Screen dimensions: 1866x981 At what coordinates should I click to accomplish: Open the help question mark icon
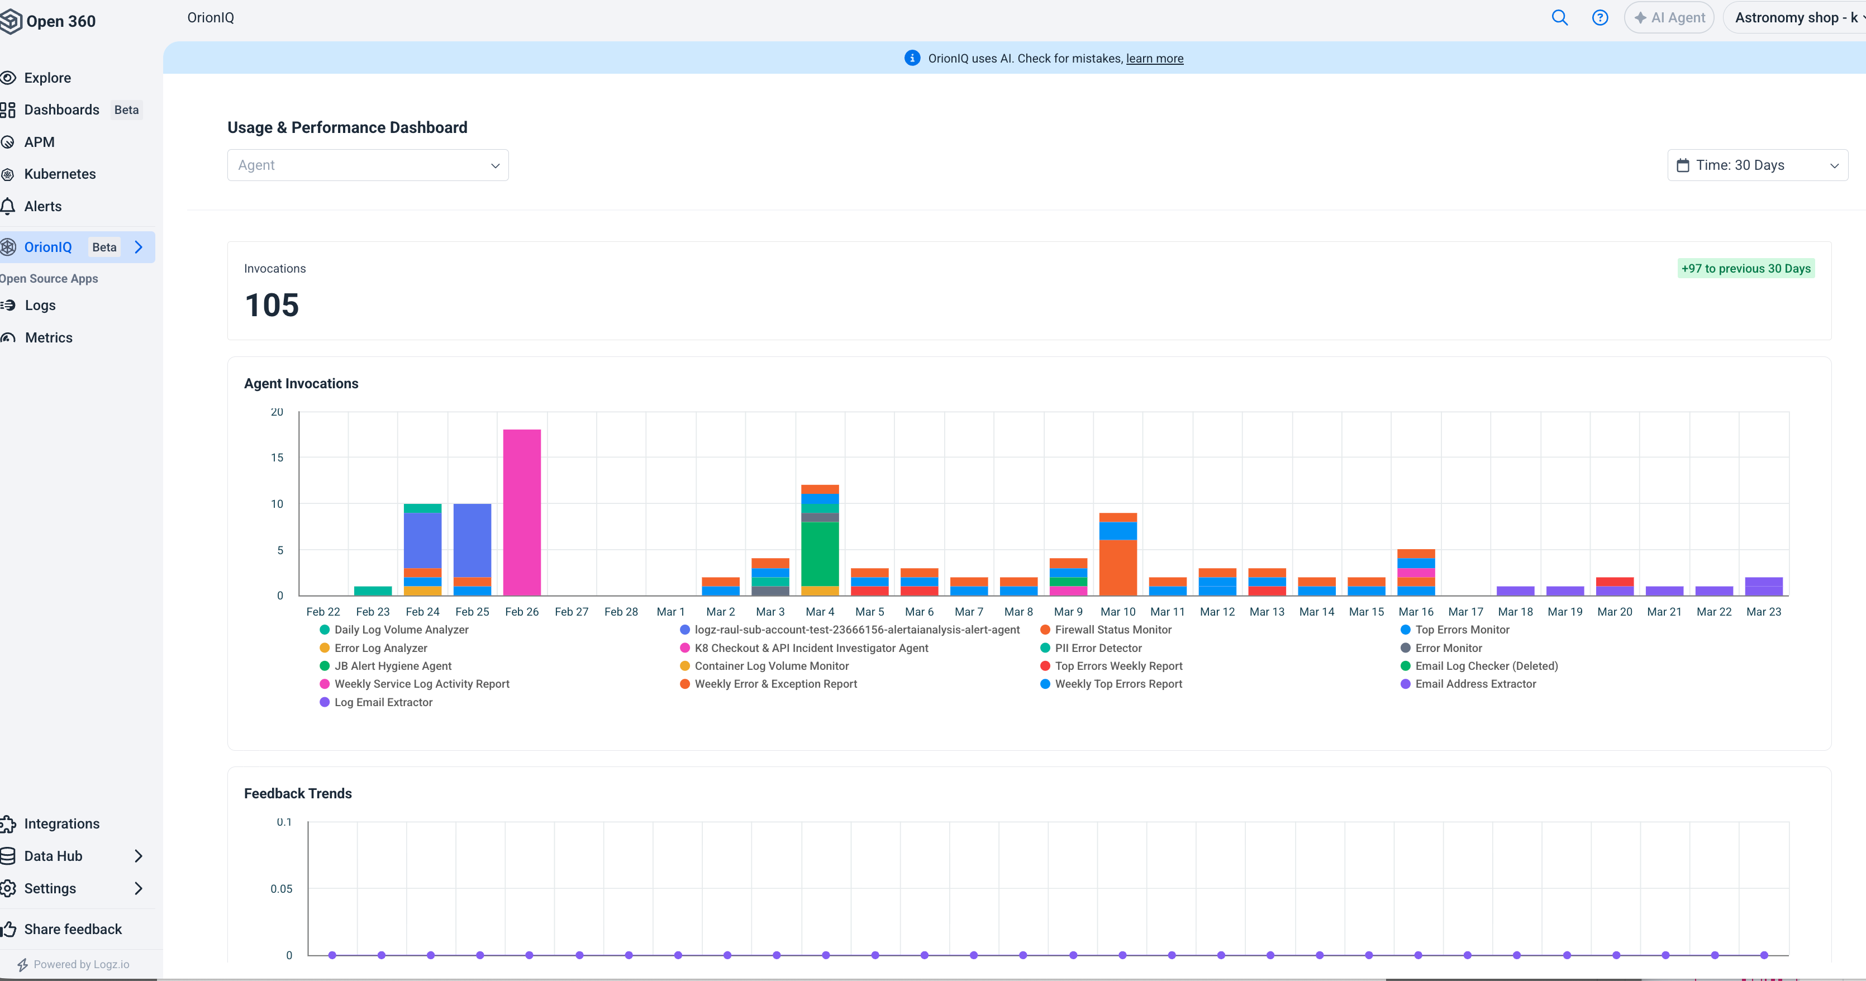coord(1600,17)
